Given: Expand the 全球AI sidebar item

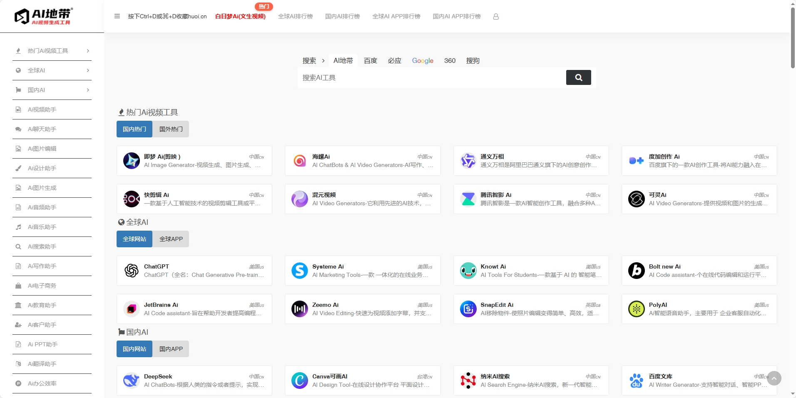Looking at the screenshot, I should (x=52, y=70).
